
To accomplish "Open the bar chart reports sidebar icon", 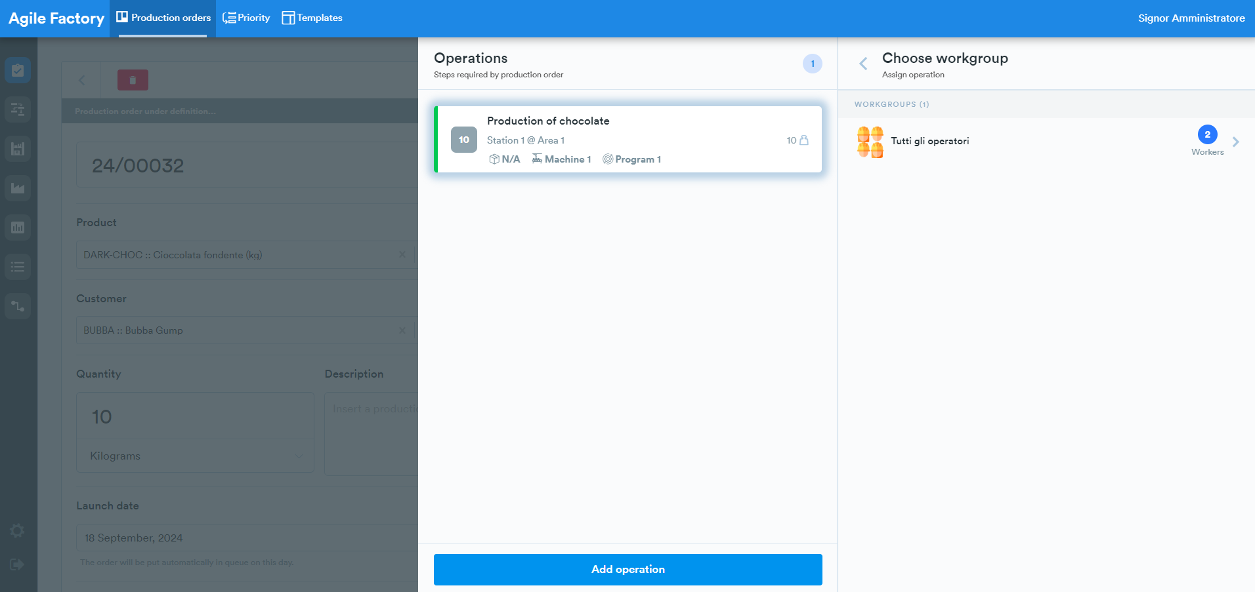I will [x=18, y=227].
